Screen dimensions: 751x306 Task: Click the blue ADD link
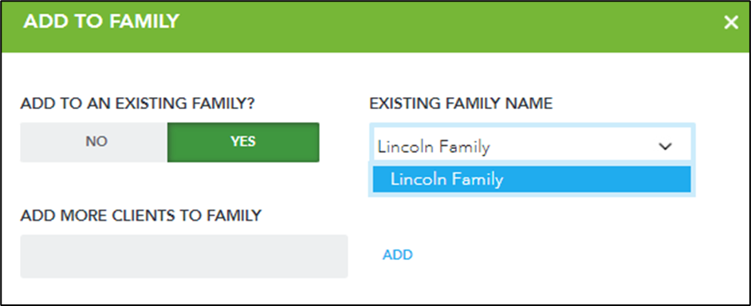tap(398, 255)
